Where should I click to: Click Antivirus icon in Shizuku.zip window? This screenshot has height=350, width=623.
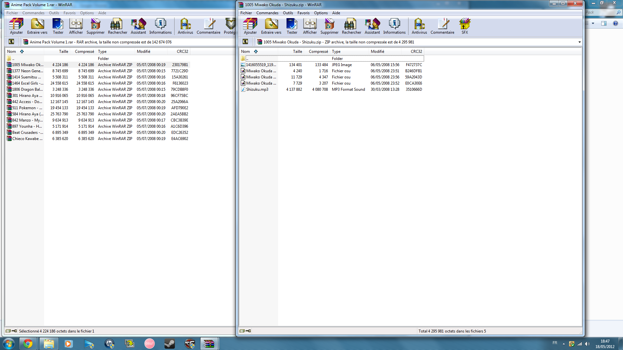pos(419,26)
